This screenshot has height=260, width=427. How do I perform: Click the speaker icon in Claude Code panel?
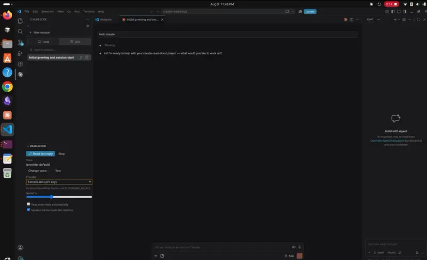pyautogui.click(x=88, y=26)
